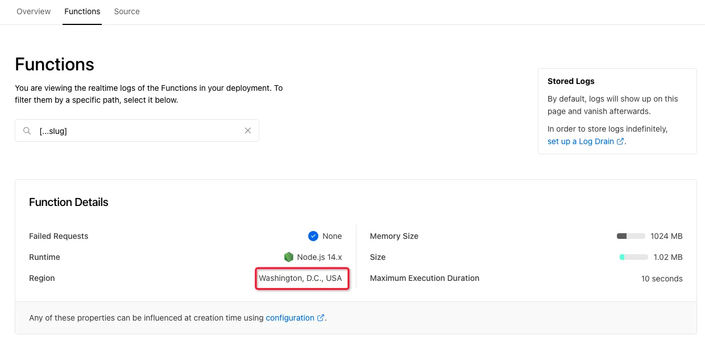
Task: Click the Log Drain external link icon
Action: 620,141
